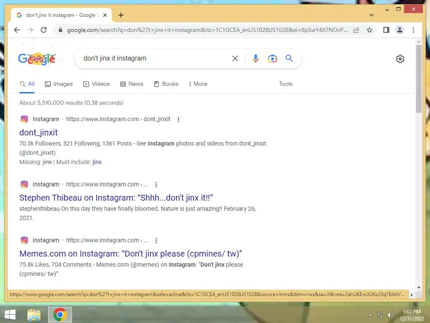The width and height of the screenshot is (430, 323).
Task: Switch to the Videos tab
Action: click(x=96, y=84)
